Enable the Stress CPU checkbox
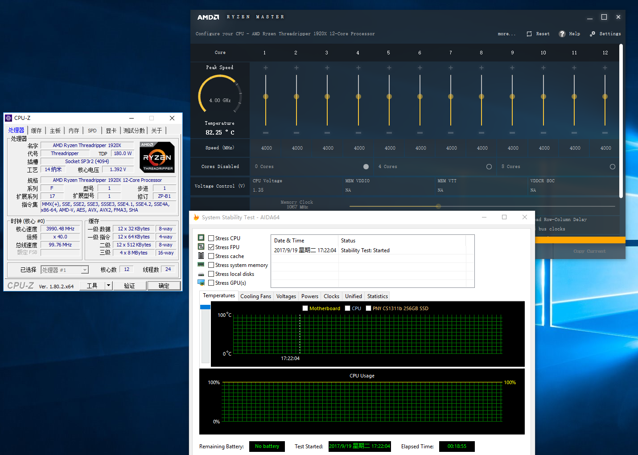This screenshot has width=638, height=455. point(211,238)
